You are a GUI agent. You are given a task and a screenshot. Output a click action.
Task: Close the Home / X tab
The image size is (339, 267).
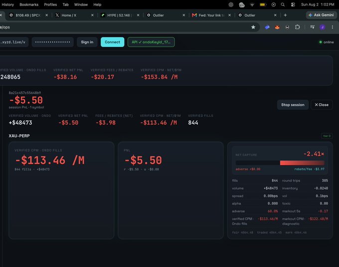click(92, 15)
